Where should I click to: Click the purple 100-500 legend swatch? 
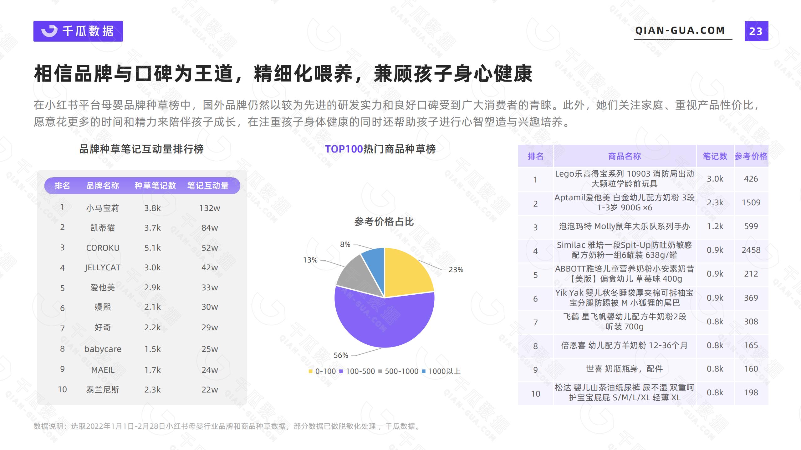pos(341,371)
